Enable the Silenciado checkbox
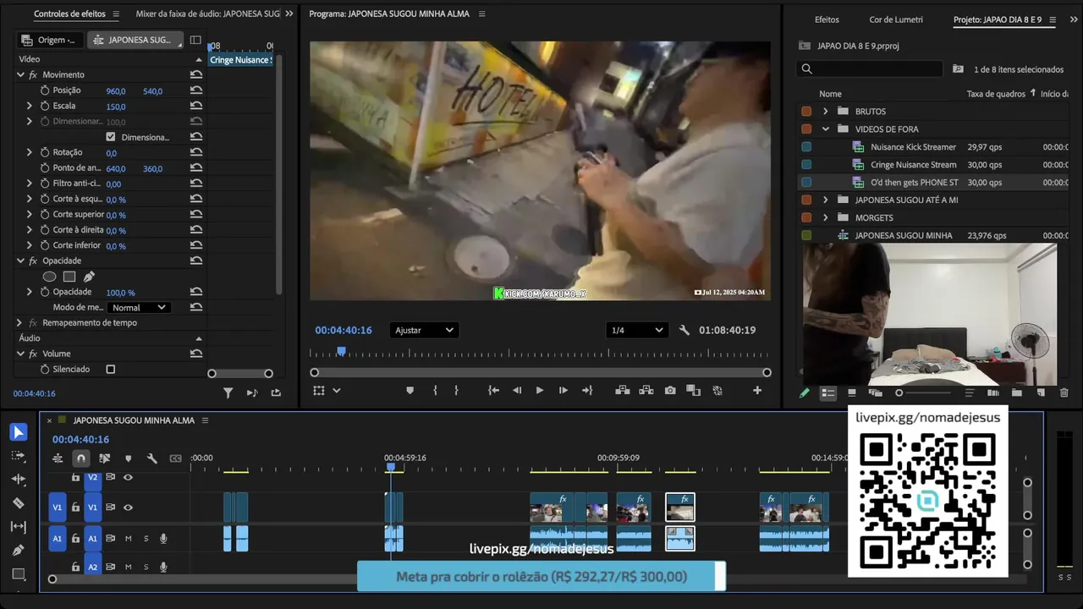1083x609 pixels. coord(110,370)
